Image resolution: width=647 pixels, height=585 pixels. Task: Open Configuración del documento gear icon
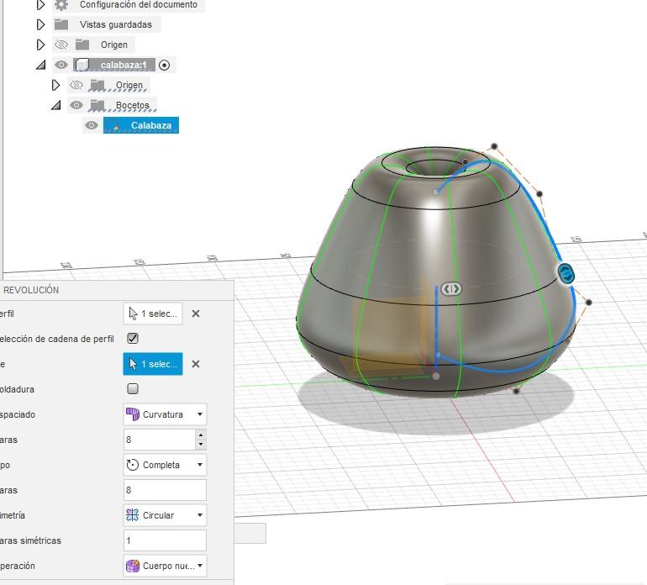pos(61,5)
